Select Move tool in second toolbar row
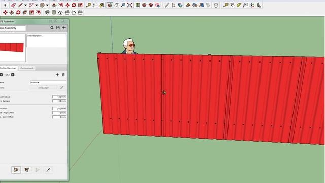This screenshot has width=325, height=183. [x=5, y=12]
